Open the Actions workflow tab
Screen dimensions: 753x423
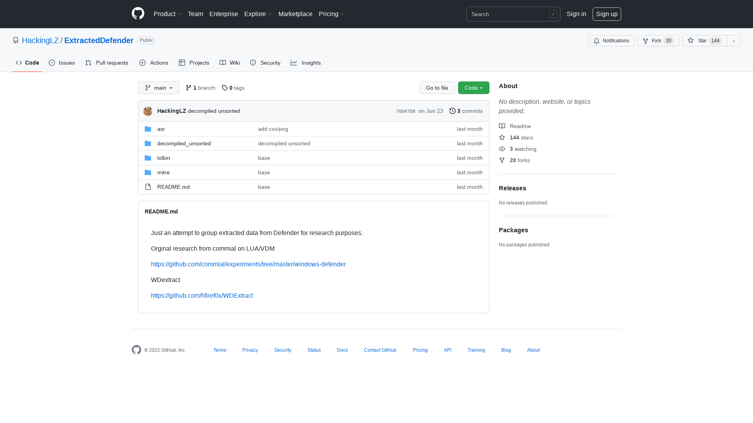143,63
